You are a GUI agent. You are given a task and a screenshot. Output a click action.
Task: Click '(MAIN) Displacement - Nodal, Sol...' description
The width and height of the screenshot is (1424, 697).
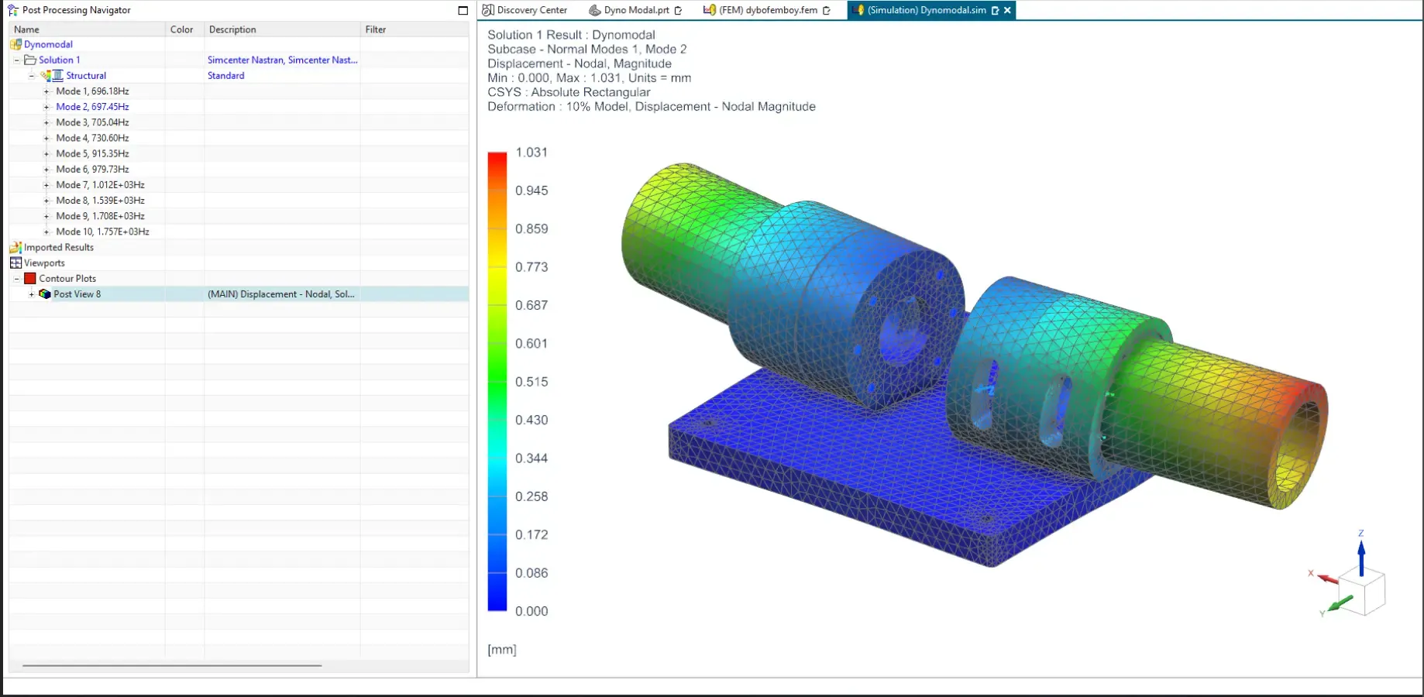[280, 294]
